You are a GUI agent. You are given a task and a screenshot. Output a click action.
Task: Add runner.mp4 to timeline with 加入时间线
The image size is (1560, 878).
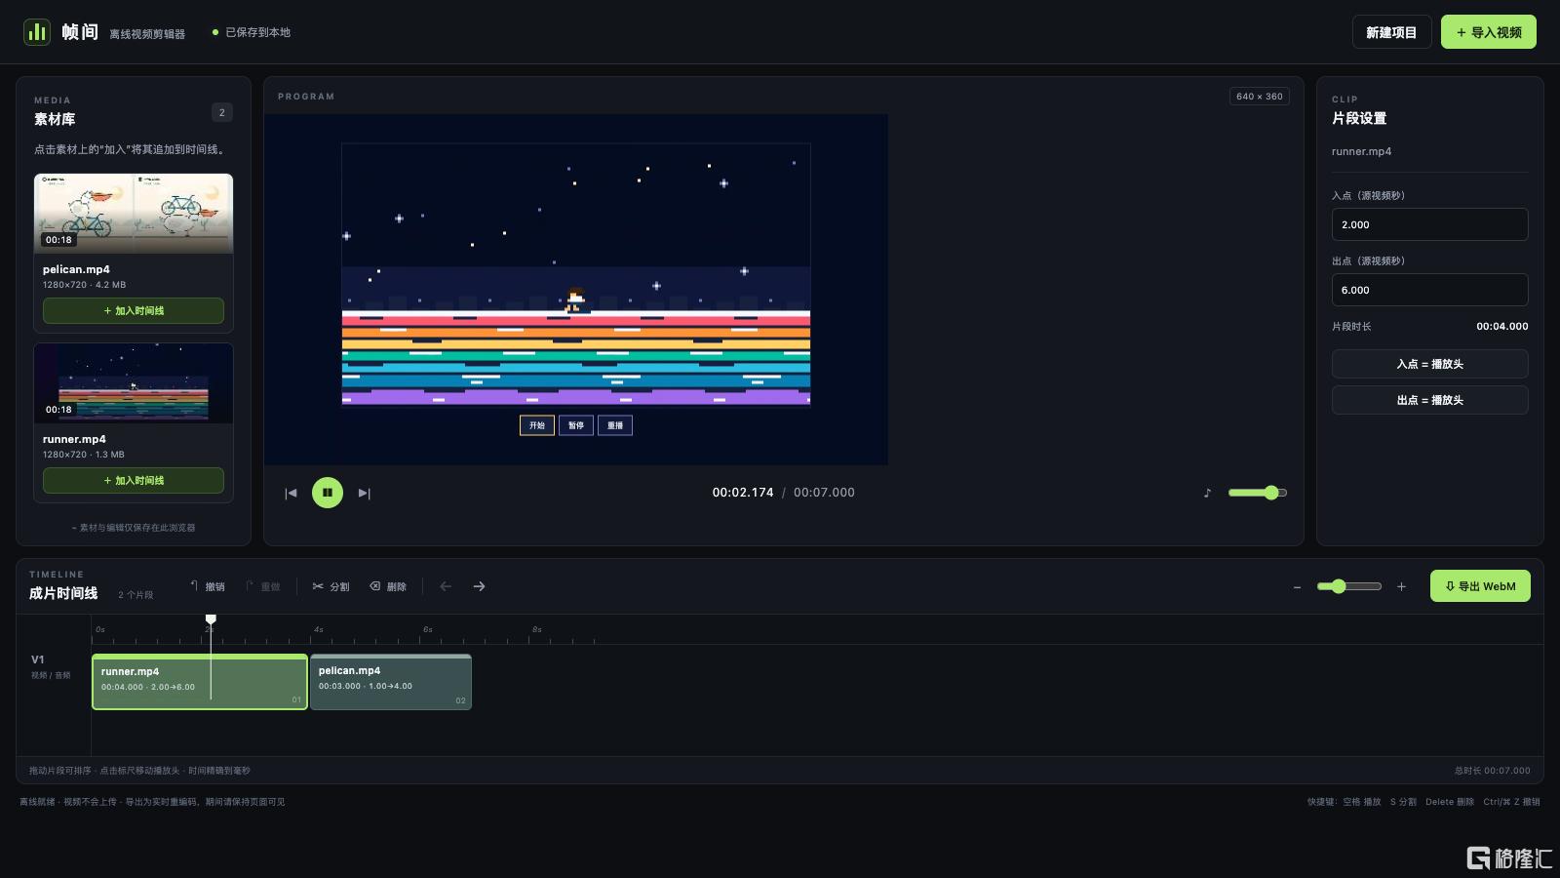pyautogui.click(x=134, y=480)
